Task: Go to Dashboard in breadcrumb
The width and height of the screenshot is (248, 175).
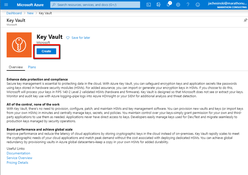Action: (x=14, y=13)
